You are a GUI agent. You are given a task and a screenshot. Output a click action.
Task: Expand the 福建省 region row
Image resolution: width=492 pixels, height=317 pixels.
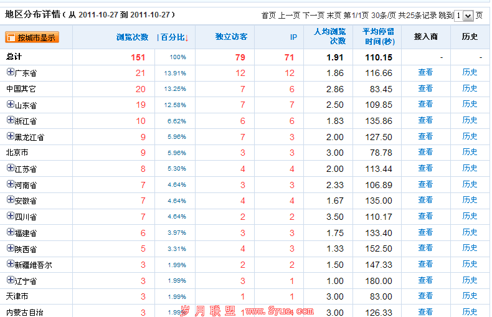(10, 232)
